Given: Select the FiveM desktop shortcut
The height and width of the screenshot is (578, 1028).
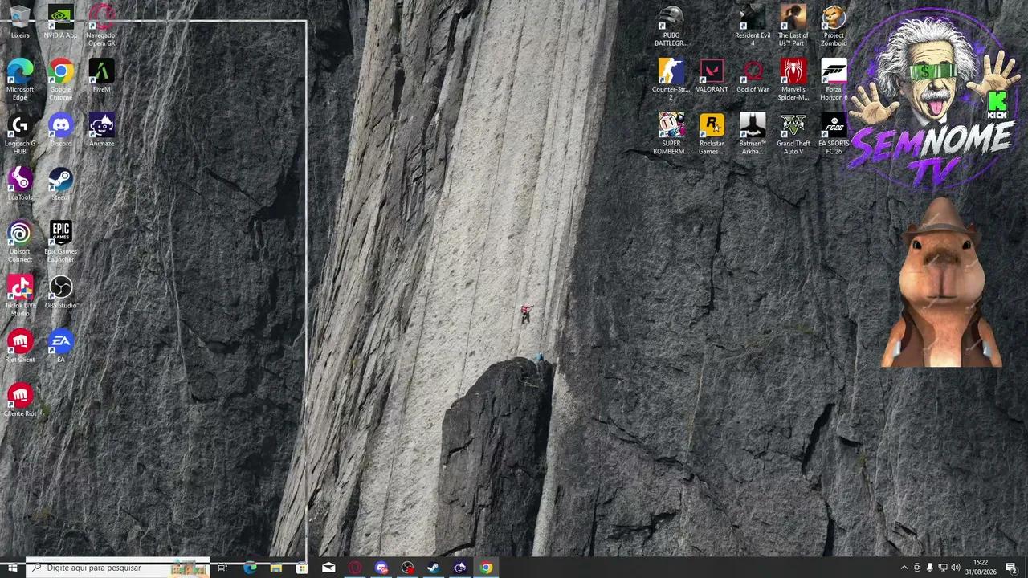Looking at the screenshot, I should 101,76.
